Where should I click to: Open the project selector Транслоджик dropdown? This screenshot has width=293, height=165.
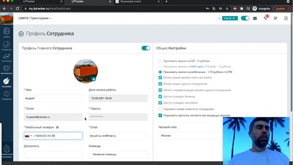(35, 18)
